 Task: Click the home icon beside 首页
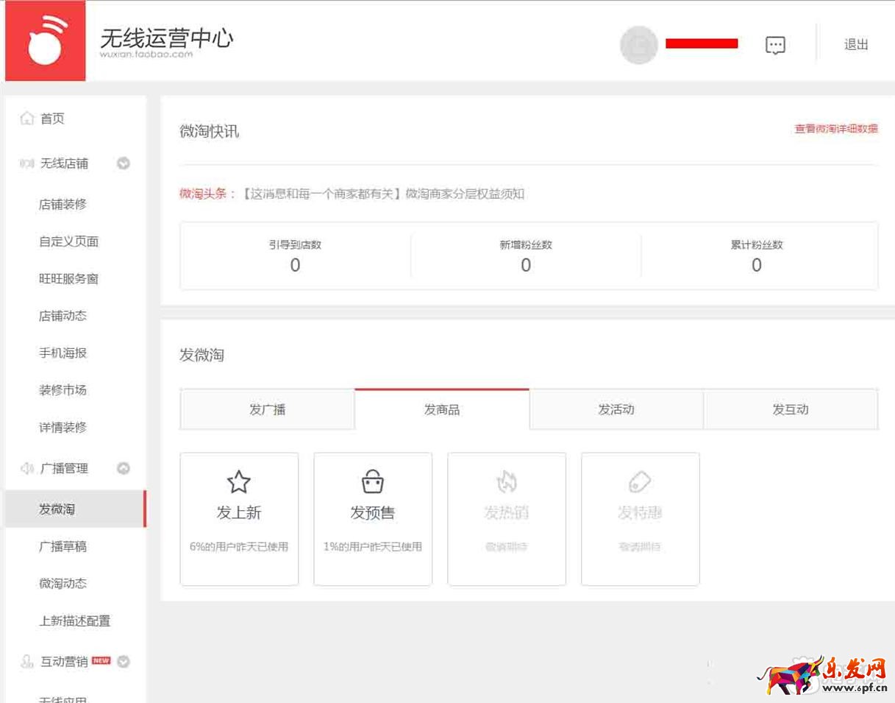pos(27,119)
